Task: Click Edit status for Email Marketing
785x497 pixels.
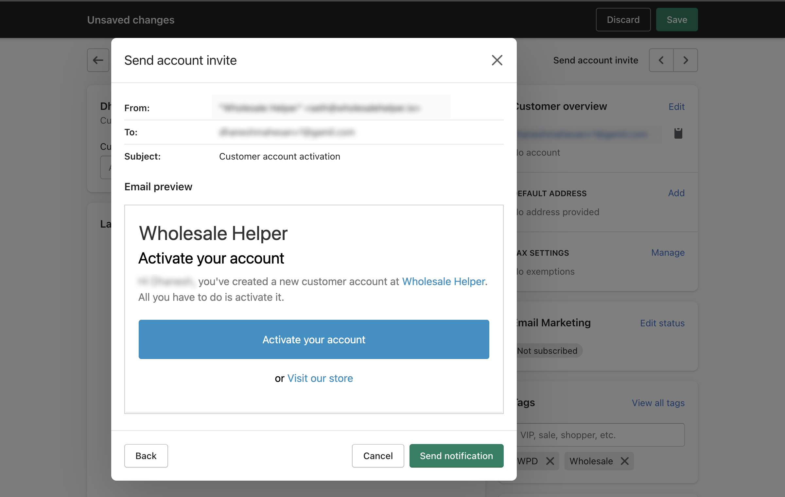Action: (x=662, y=323)
